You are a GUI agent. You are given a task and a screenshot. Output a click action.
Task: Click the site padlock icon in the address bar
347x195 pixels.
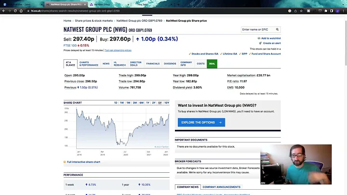tap(28, 11)
